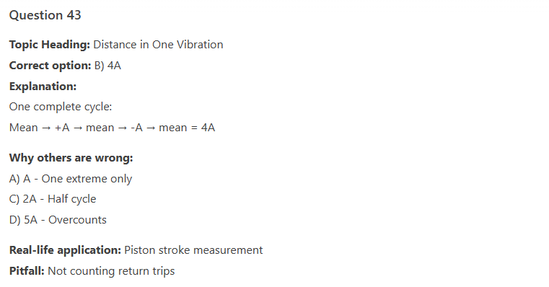Select option A) A - One extreme only

click(71, 179)
